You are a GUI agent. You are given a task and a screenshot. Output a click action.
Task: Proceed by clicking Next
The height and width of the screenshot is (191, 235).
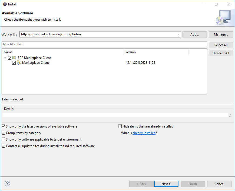[166, 184]
